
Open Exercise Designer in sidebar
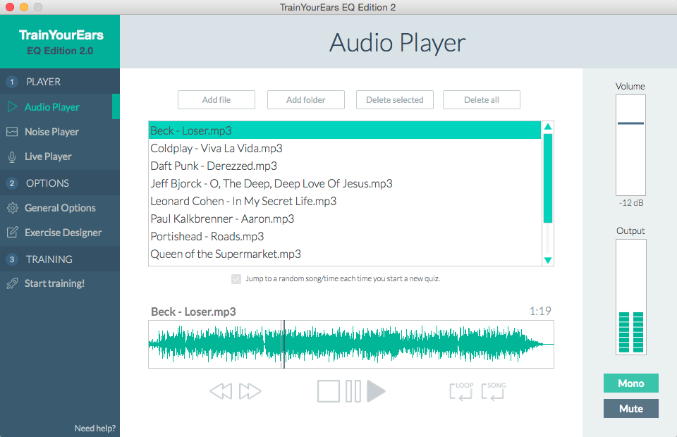[x=63, y=233]
